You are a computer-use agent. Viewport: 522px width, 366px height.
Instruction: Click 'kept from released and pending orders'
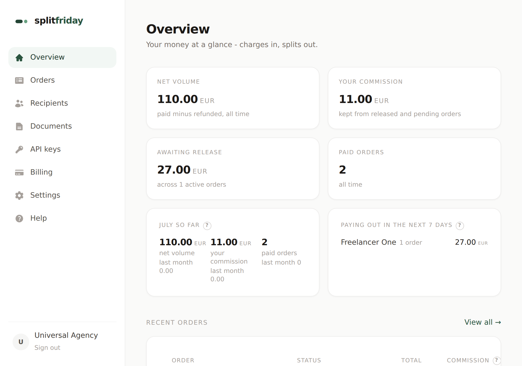(x=400, y=114)
